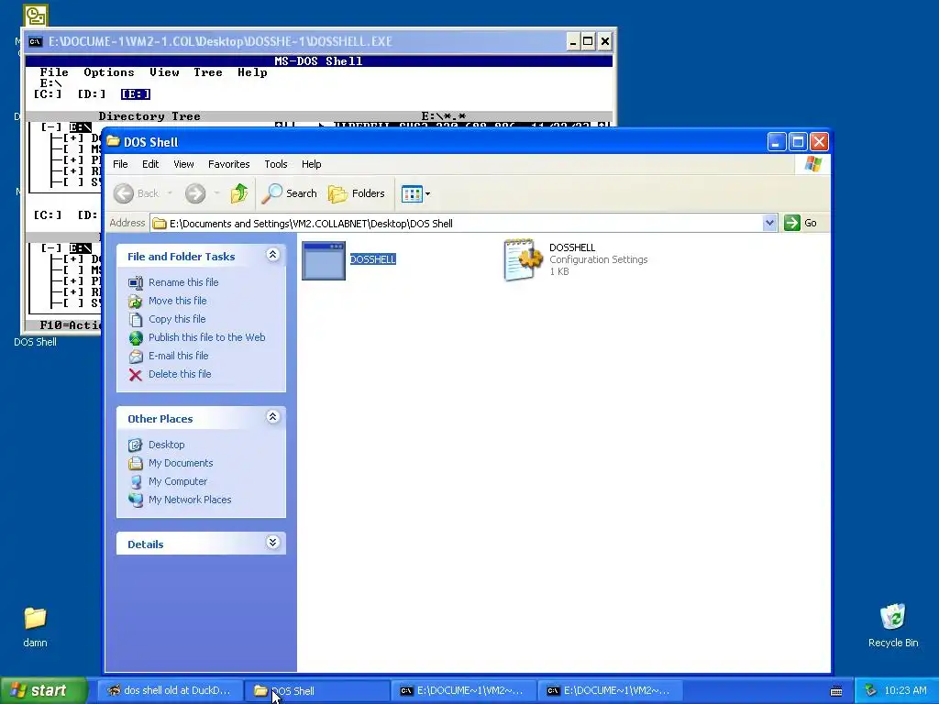The width and height of the screenshot is (939, 704).
Task: Click the keyboard icon on the taskbar
Action: pos(836,691)
